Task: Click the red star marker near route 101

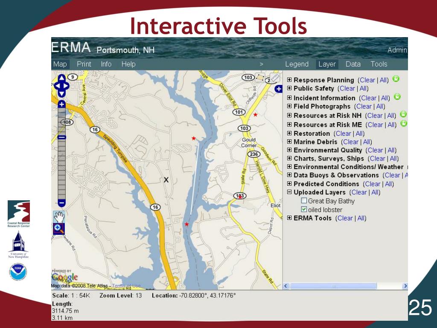Action: [255, 114]
